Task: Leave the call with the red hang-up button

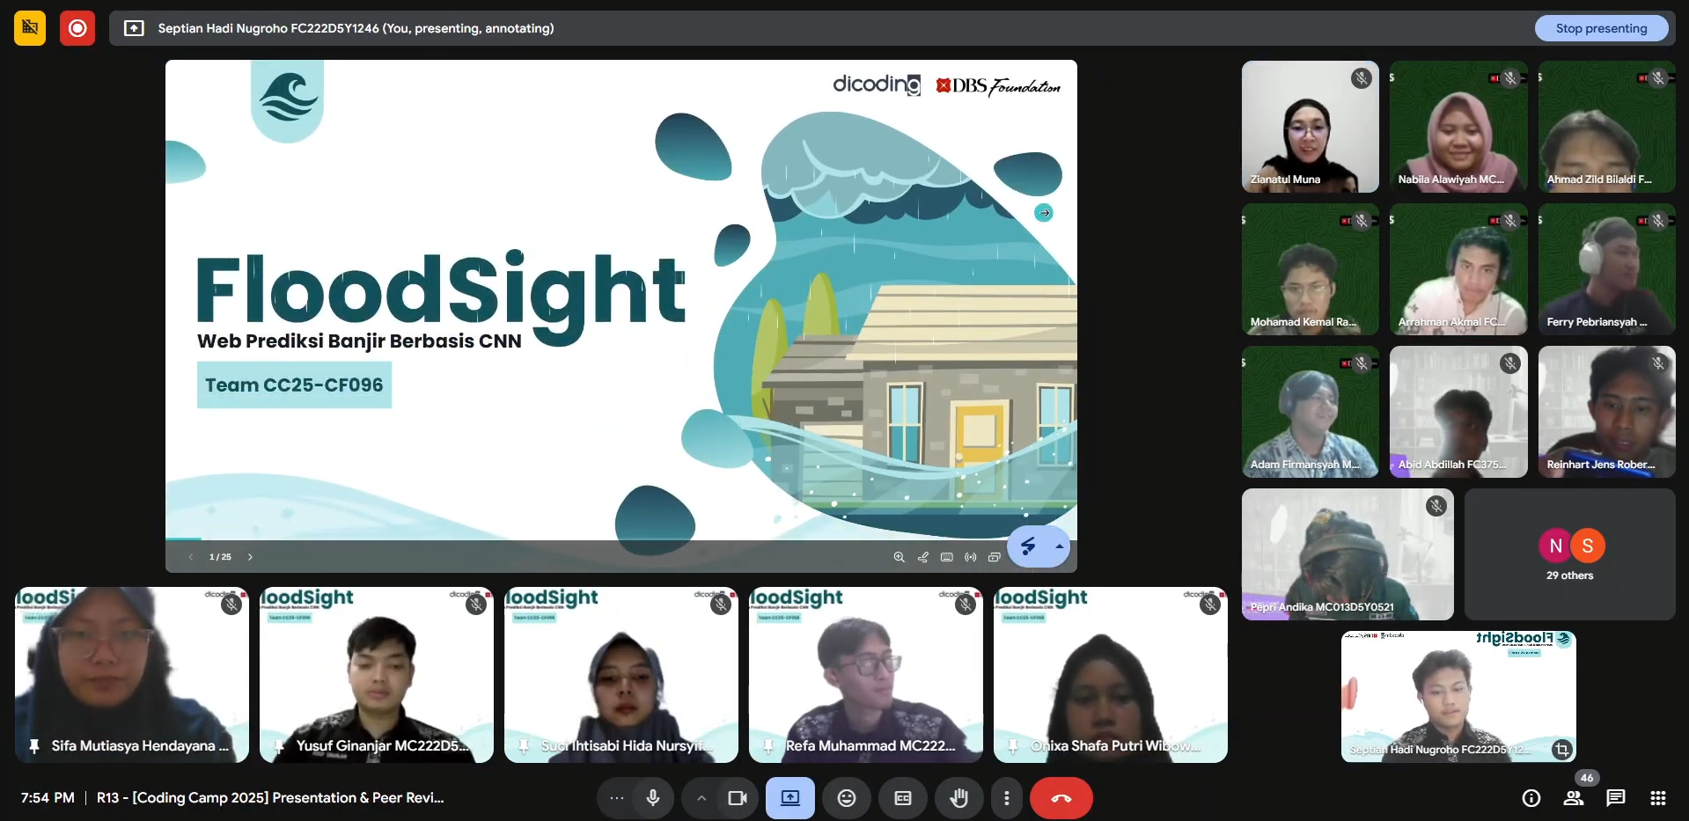Action: pyautogui.click(x=1061, y=798)
